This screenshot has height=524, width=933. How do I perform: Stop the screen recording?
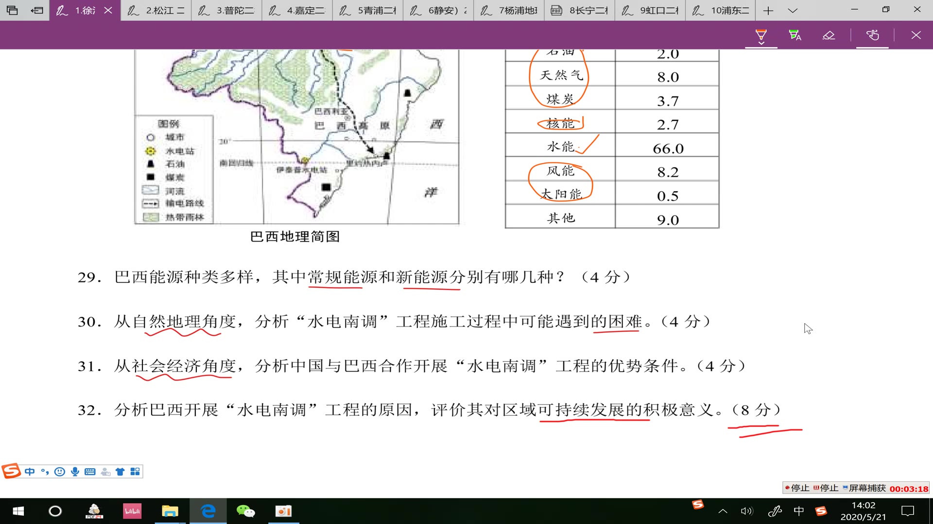click(797, 488)
